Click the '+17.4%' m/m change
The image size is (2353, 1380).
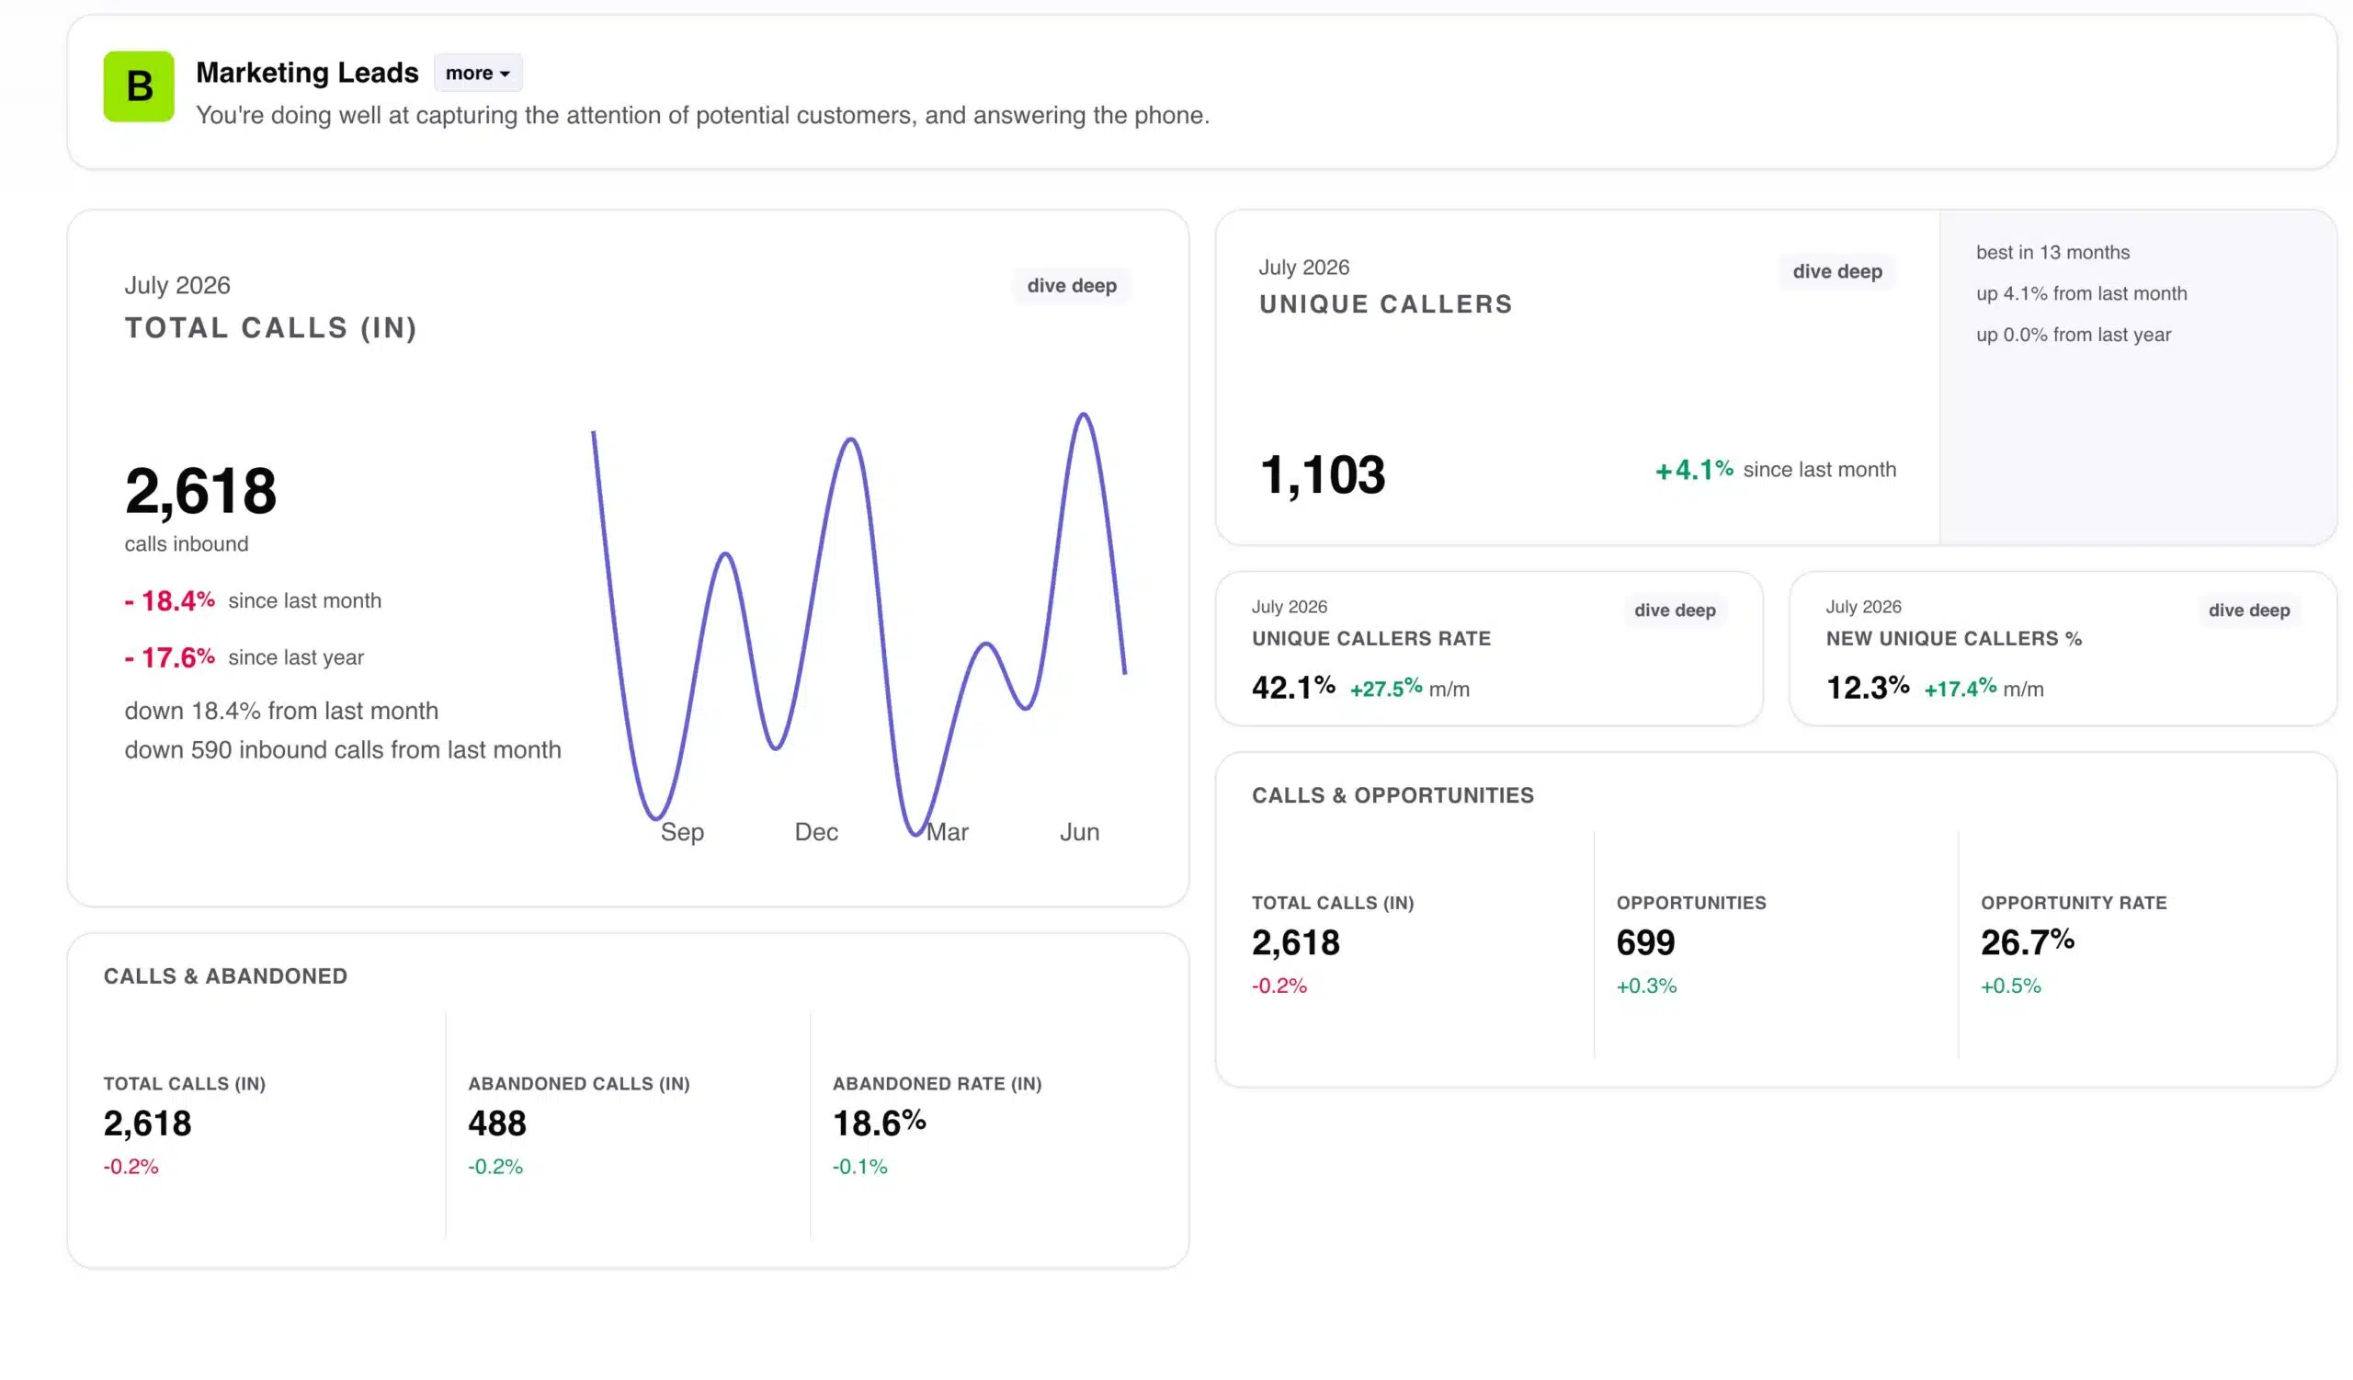(1960, 689)
